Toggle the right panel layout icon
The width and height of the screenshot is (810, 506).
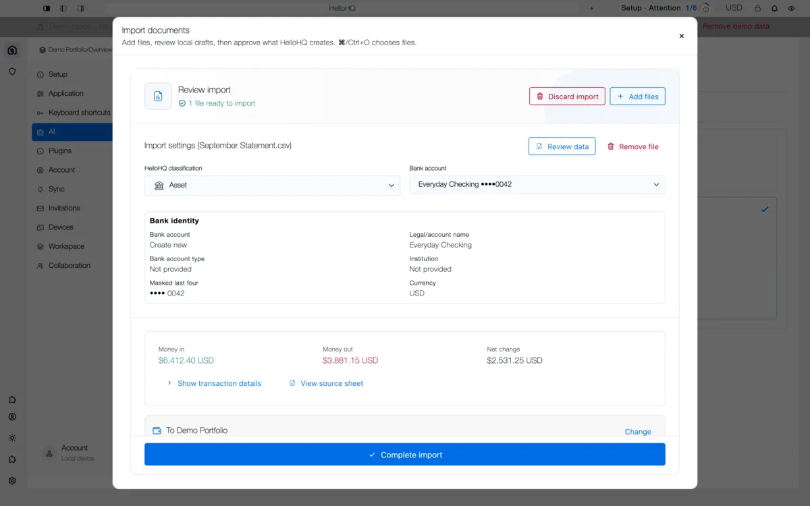pos(80,8)
